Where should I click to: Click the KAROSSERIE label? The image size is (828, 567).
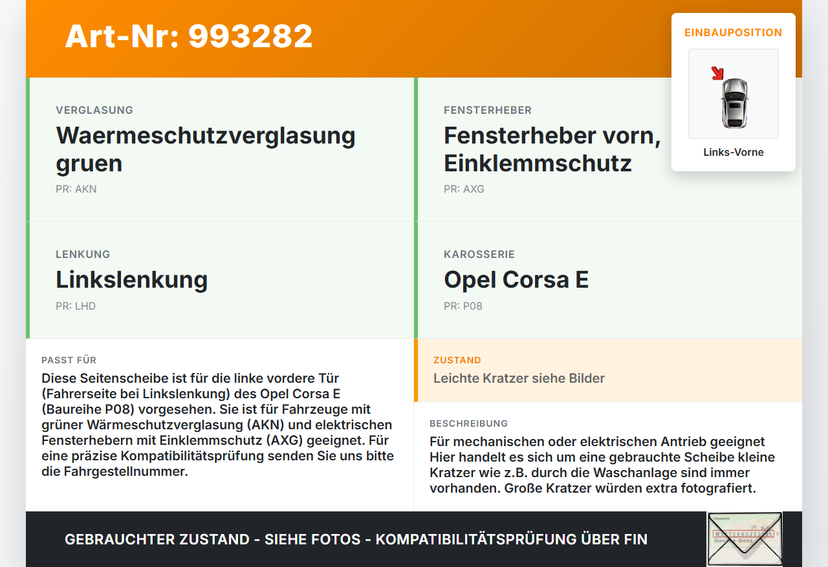click(479, 255)
